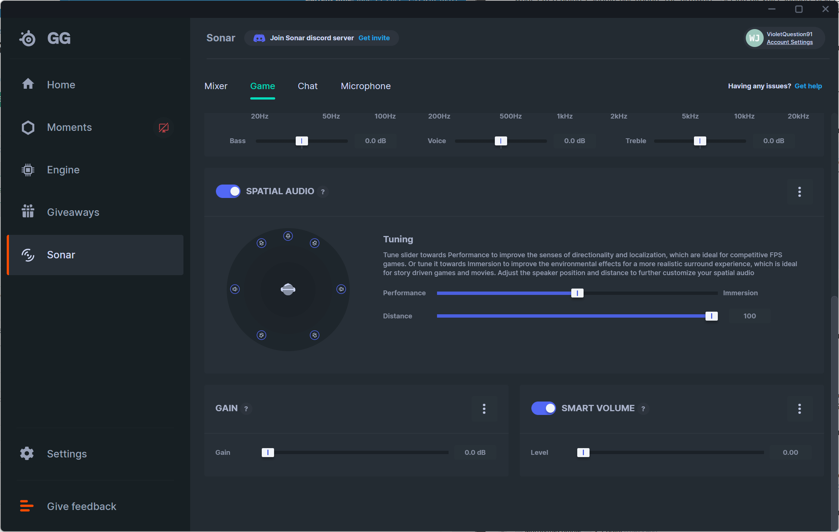
Task: Click the Distance value field showing 100
Action: coord(749,316)
